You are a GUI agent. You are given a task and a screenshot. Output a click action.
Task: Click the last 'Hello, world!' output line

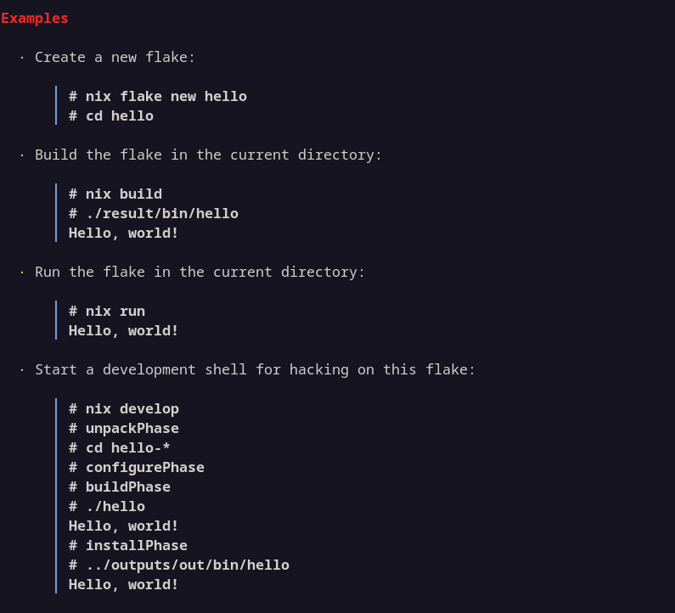pyautogui.click(x=124, y=584)
